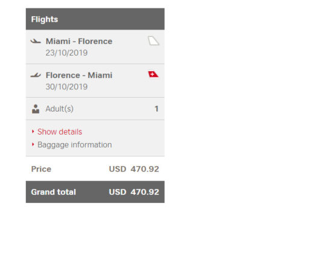Click the Price row amount USD 470.92
The image size is (332, 268).
click(134, 169)
